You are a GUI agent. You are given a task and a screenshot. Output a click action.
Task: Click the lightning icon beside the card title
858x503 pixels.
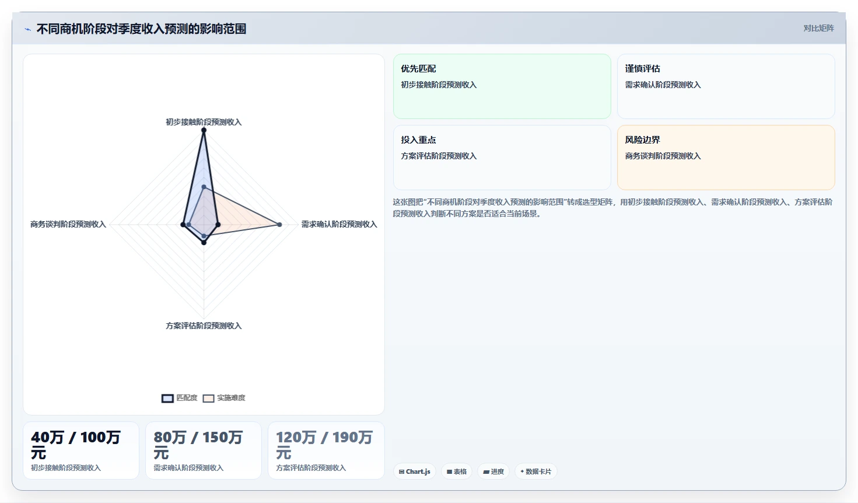(27, 29)
